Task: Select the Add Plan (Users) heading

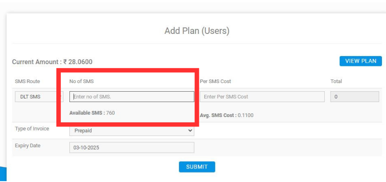Action: 197,31
